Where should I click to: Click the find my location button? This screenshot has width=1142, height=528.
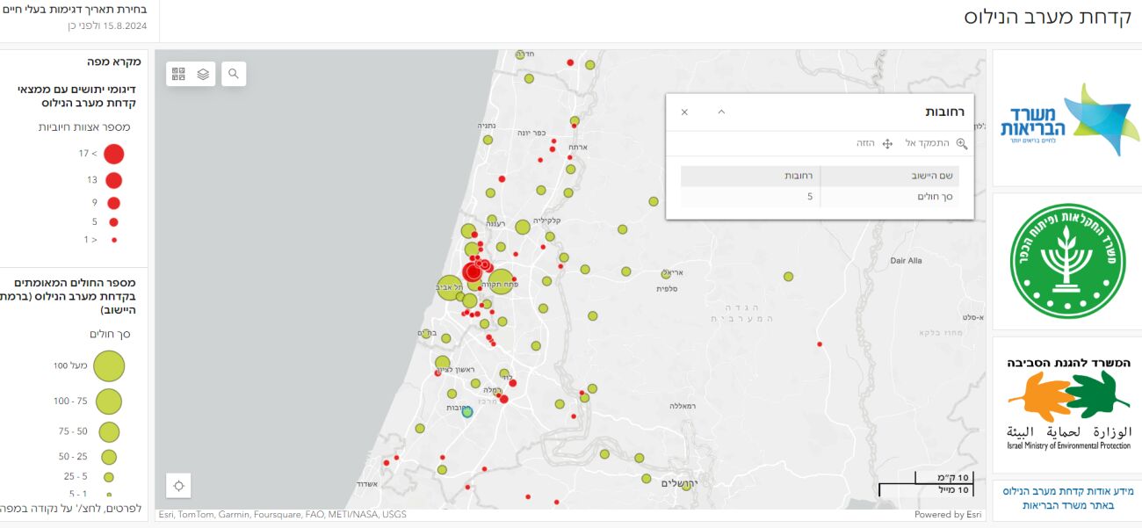[178, 486]
